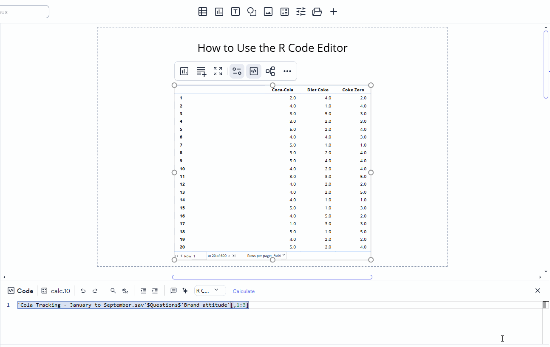Viewport: 550px width, 347px height.
Task: Decrease indent of the code line
Action: tap(144, 291)
